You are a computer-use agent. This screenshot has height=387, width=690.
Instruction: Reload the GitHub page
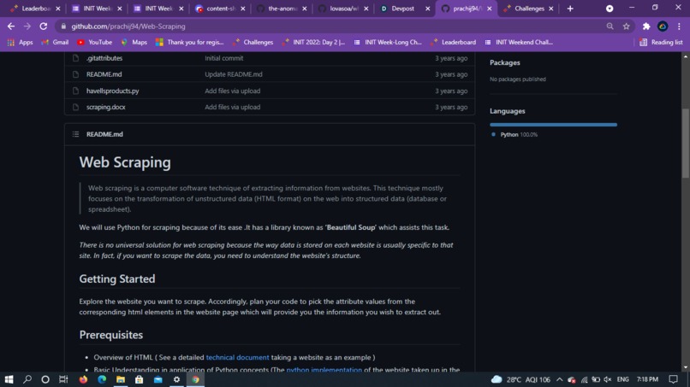[43, 26]
